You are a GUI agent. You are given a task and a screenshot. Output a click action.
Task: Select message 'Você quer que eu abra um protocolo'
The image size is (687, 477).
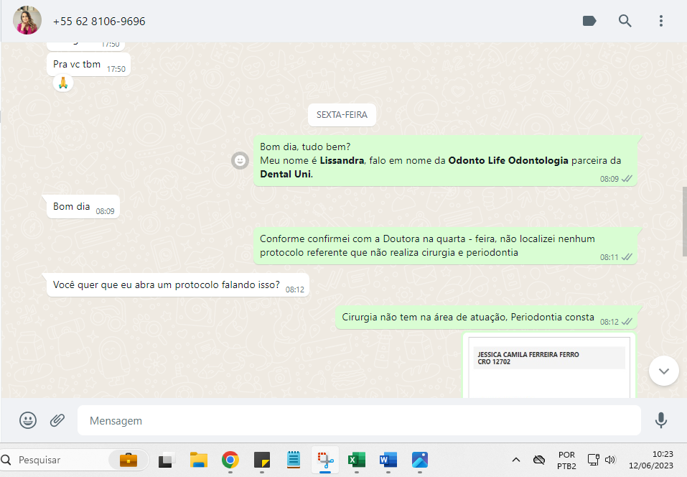(x=178, y=285)
